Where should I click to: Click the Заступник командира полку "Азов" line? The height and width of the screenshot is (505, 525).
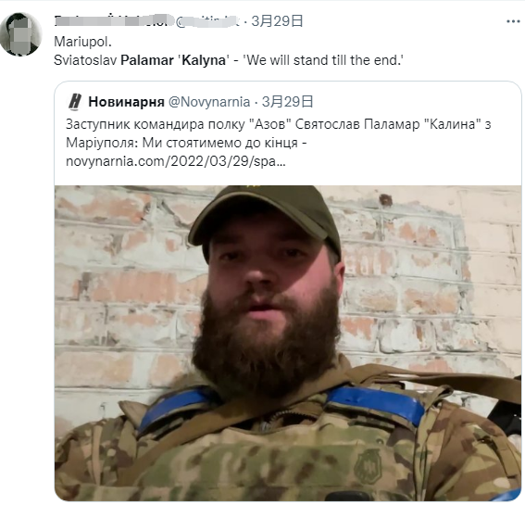(x=278, y=124)
